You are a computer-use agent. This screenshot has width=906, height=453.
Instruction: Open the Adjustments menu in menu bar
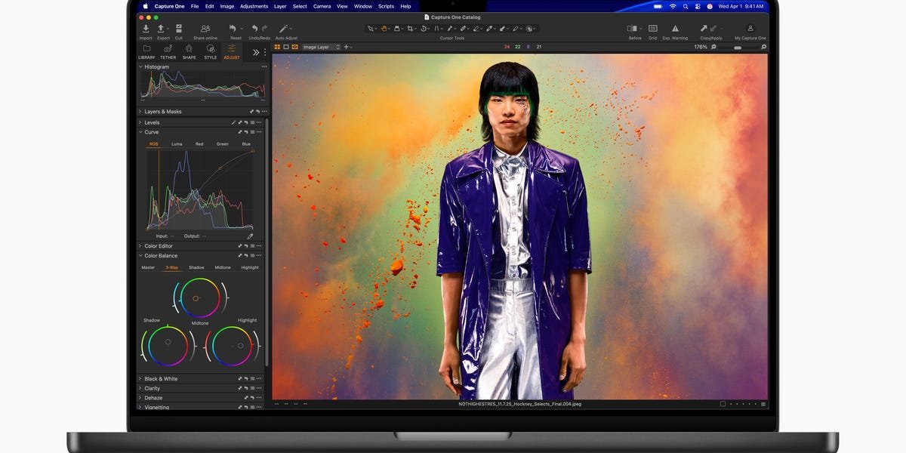click(254, 6)
